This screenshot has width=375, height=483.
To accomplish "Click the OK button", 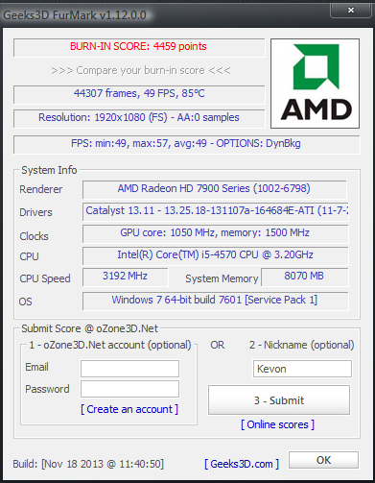I will [323, 460].
